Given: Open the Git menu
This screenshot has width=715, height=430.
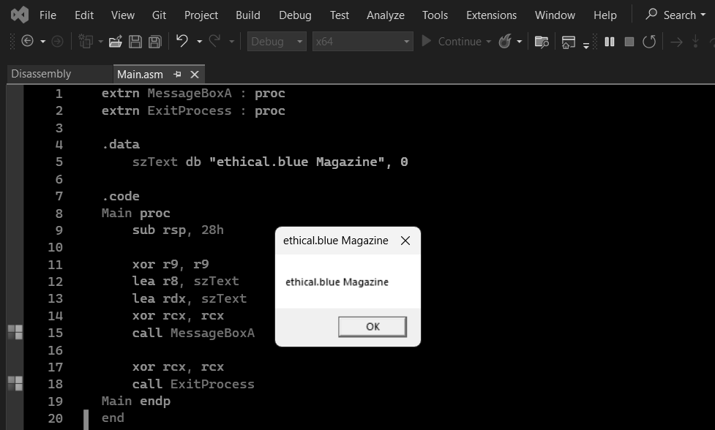Looking at the screenshot, I should point(159,15).
